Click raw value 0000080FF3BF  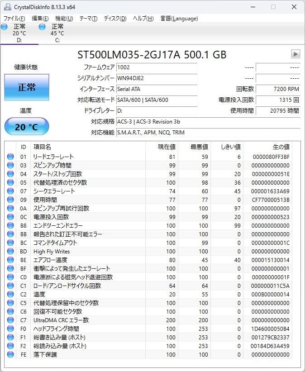pos(271,157)
